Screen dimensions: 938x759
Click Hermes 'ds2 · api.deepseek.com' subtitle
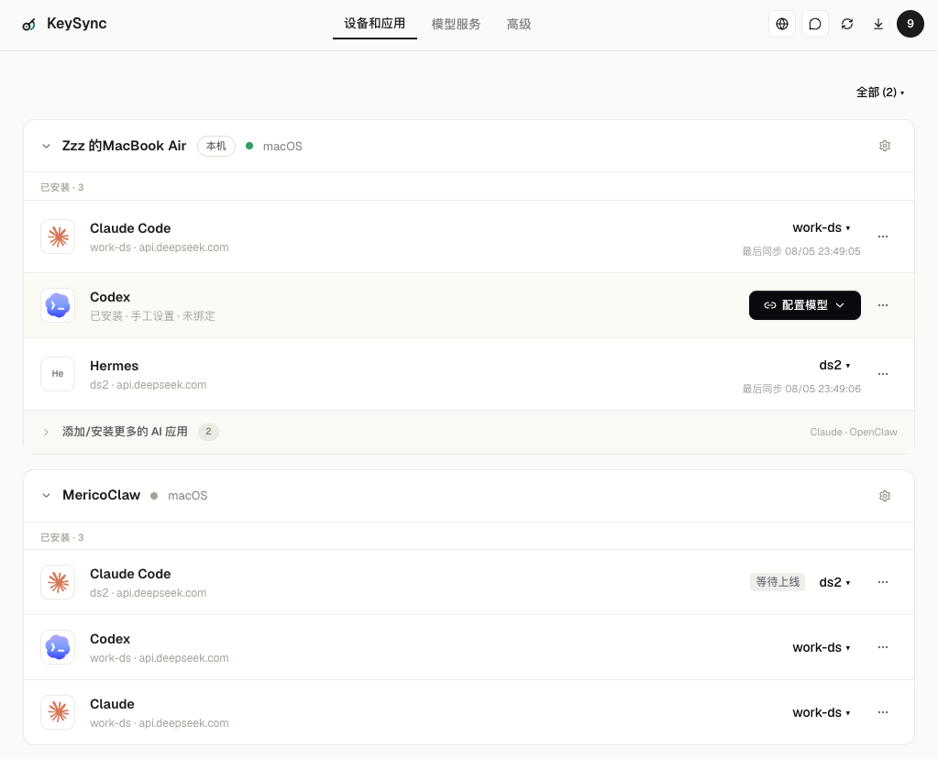[149, 385]
